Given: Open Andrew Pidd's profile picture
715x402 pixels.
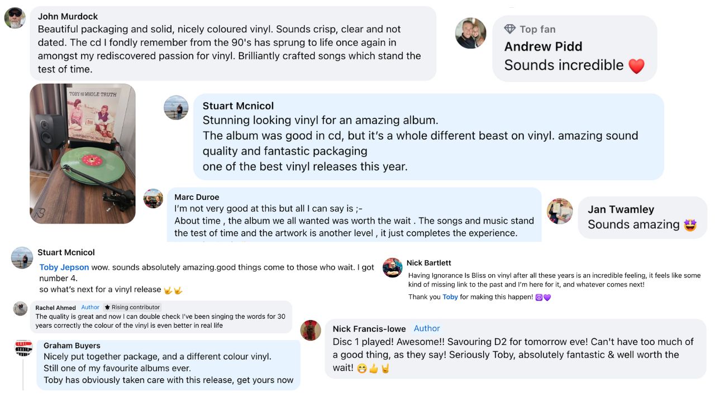Looking at the screenshot, I should click(471, 33).
